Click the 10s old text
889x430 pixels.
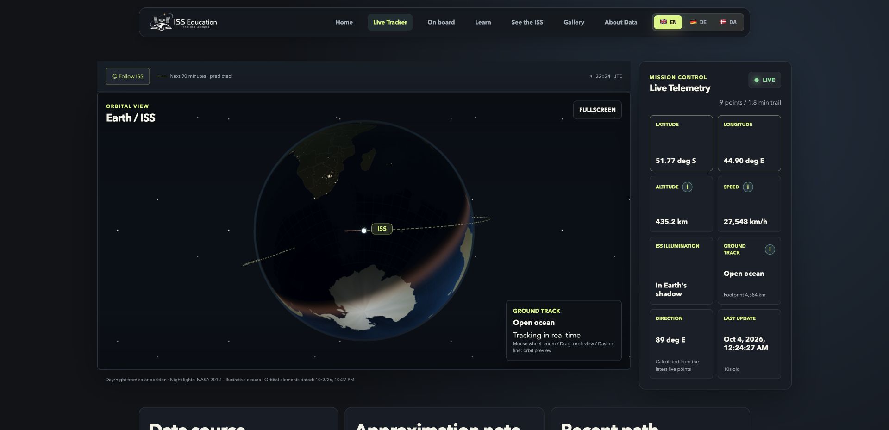click(x=732, y=369)
